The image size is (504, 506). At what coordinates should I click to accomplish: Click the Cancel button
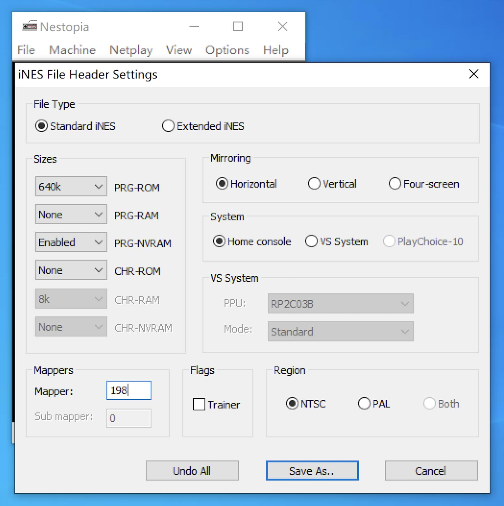coord(431,471)
